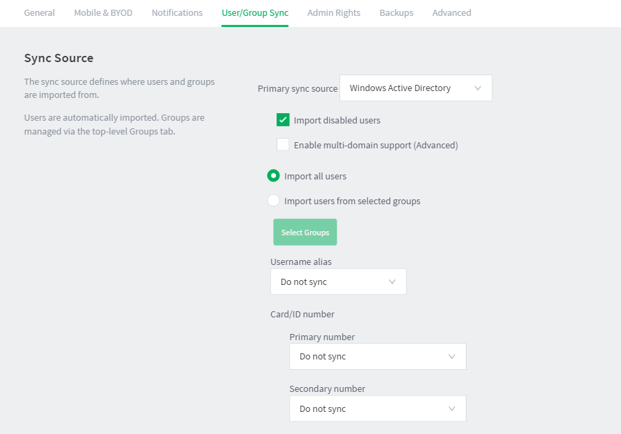Image resolution: width=621 pixels, height=434 pixels.
Task: Enable multi-domain support (Advanced) checkbox
Action: coord(283,144)
